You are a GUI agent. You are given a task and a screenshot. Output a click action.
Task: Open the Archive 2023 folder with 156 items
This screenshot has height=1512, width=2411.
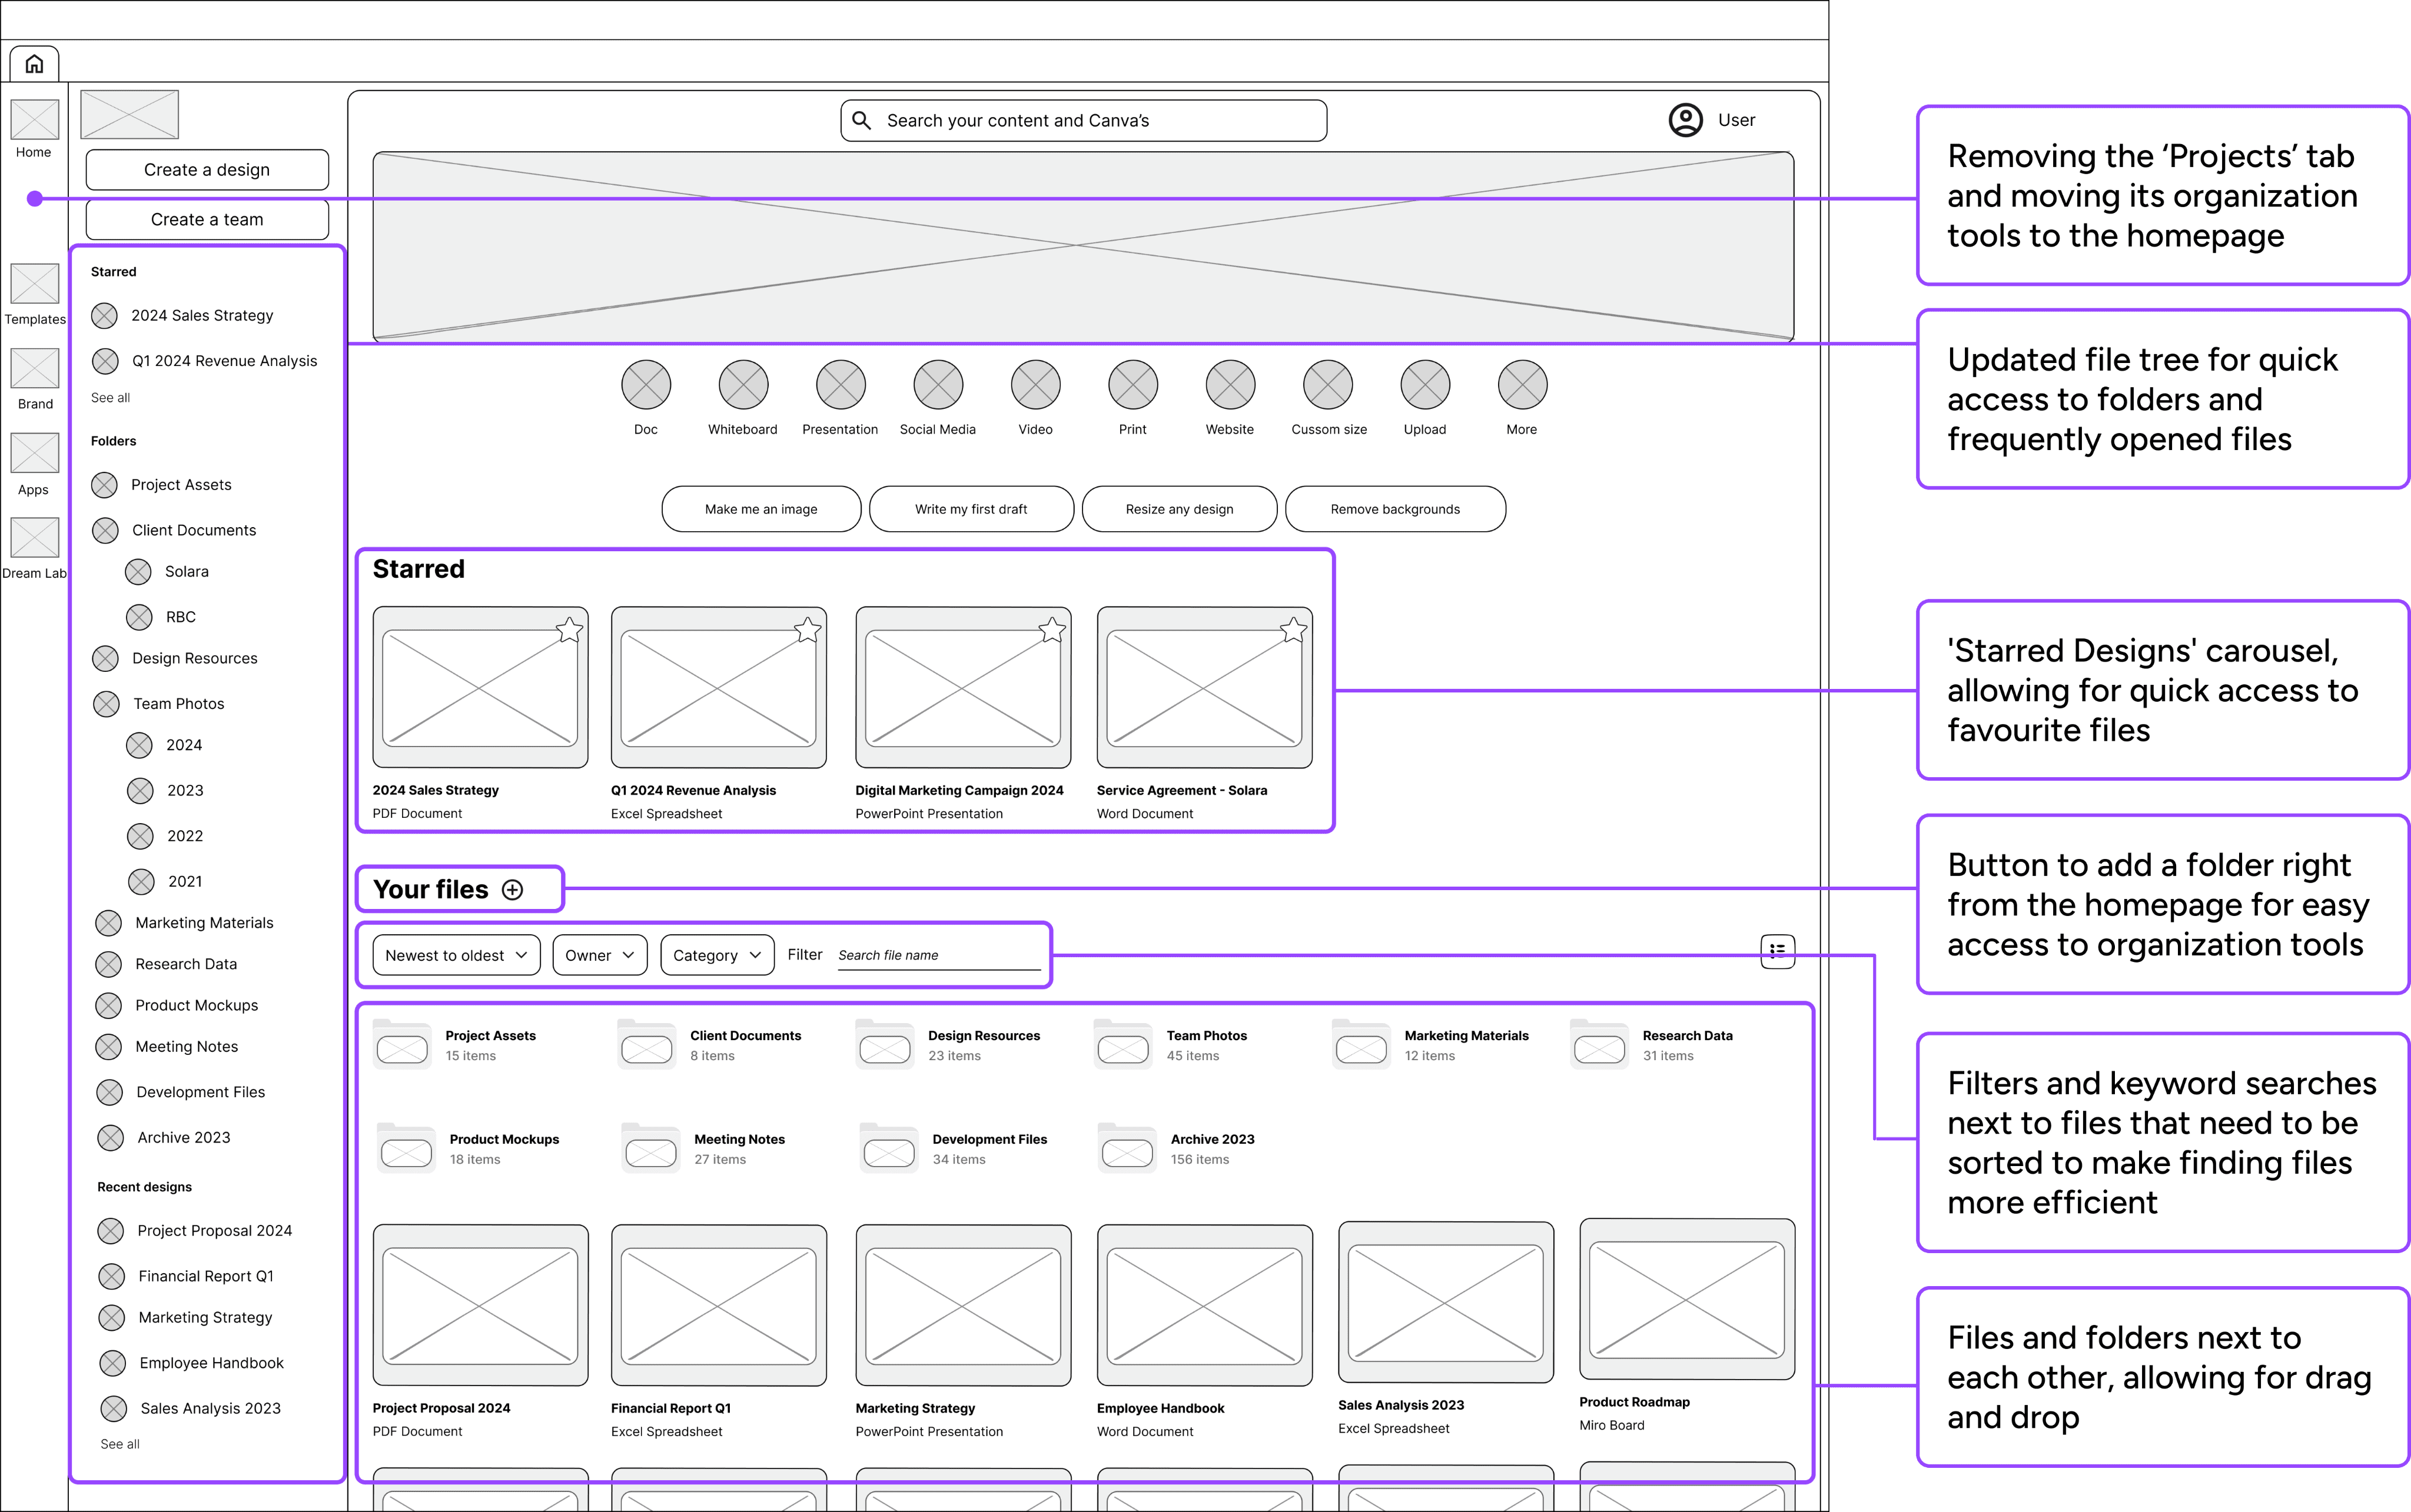point(1177,1149)
